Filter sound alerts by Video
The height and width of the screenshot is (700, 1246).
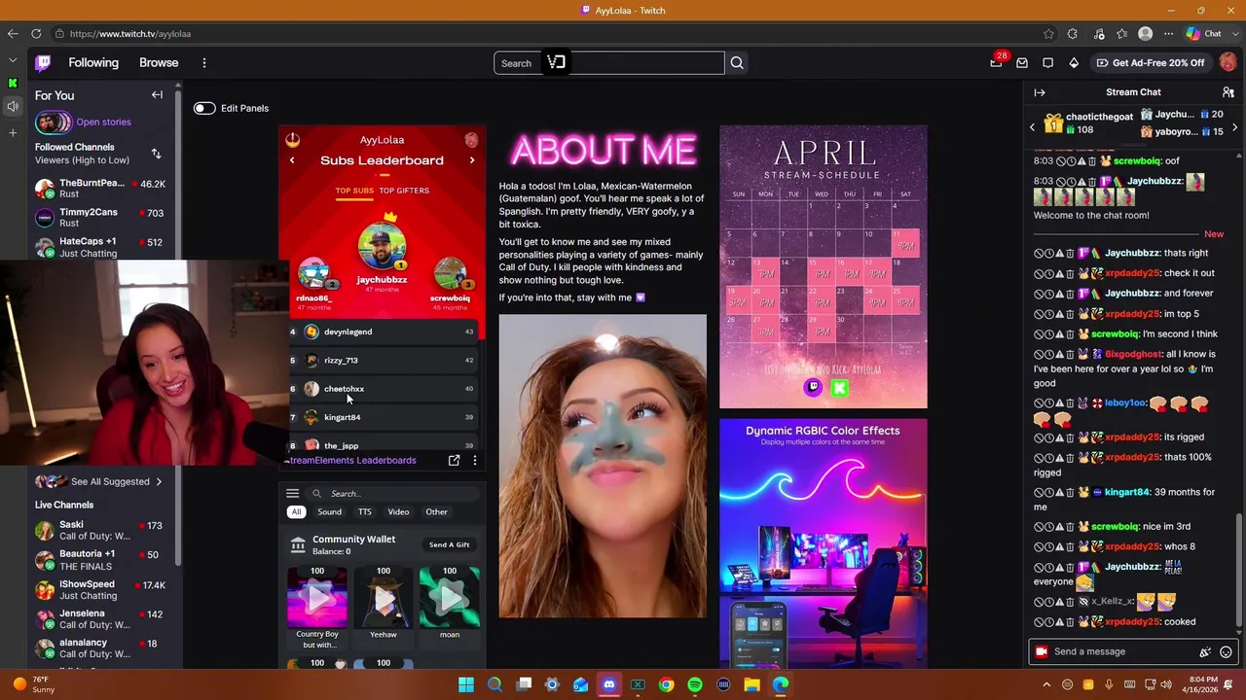click(x=398, y=512)
